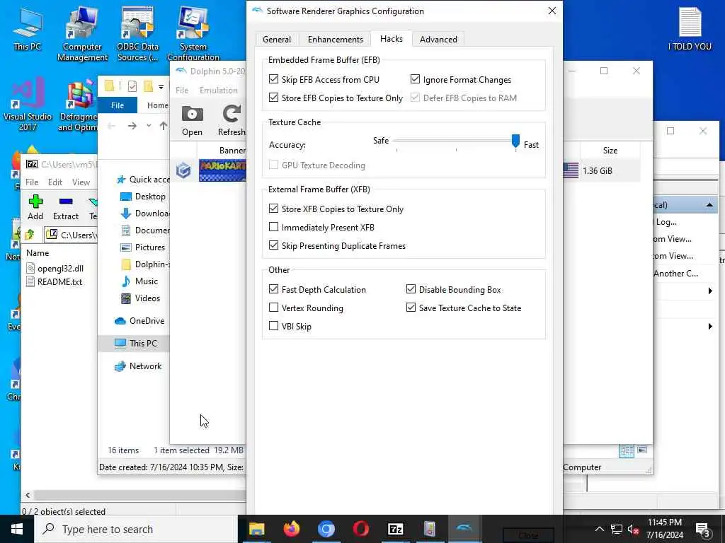
Task: Click the Extract button in 7-Zip toolbar
Action: (x=66, y=207)
